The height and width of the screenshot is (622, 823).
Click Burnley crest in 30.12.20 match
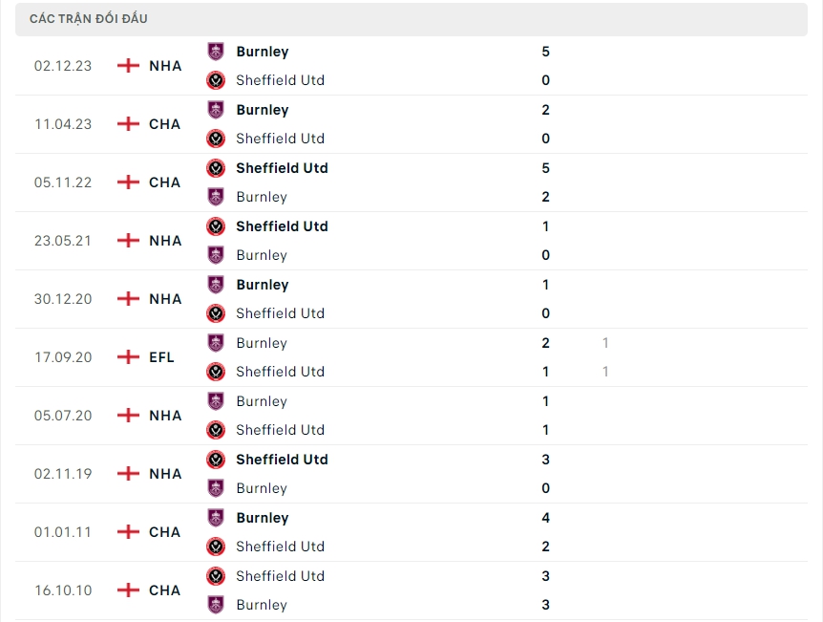click(217, 285)
